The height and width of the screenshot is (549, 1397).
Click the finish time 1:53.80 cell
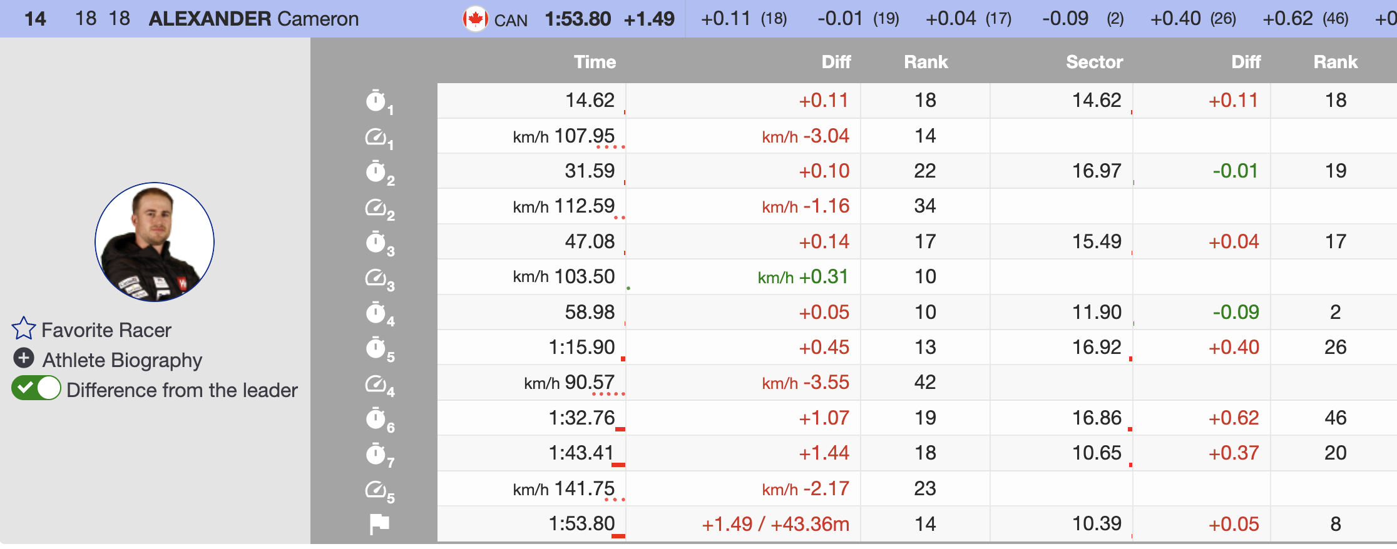(x=581, y=524)
